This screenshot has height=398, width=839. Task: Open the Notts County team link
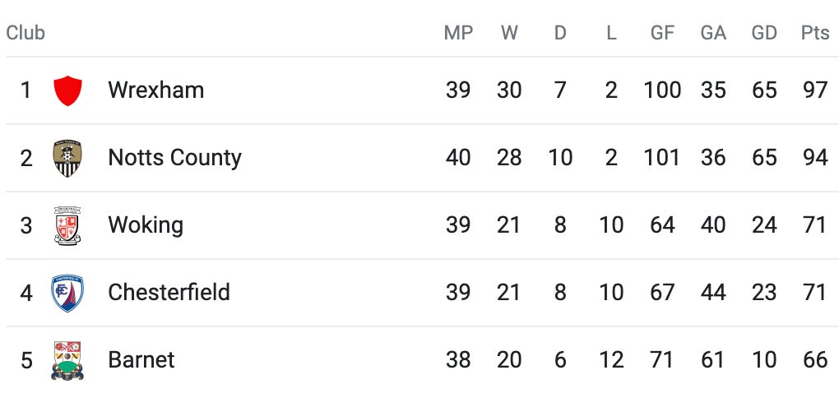point(174,158)
